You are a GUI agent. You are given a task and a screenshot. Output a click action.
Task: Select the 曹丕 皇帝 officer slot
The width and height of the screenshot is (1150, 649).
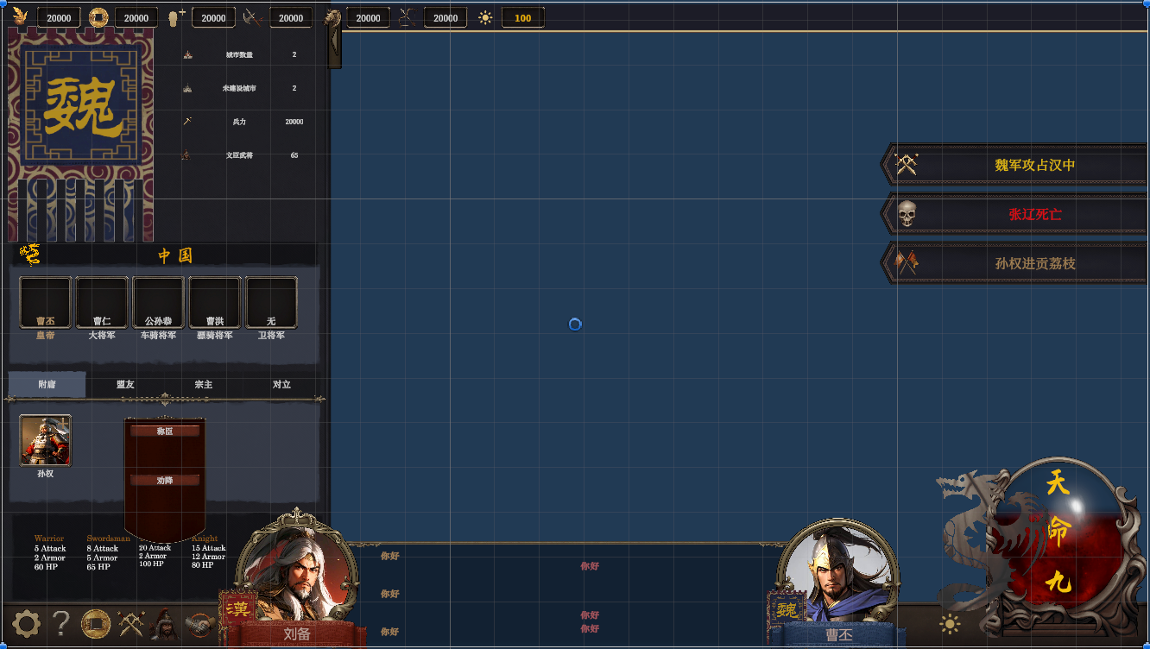coord(45,303)
